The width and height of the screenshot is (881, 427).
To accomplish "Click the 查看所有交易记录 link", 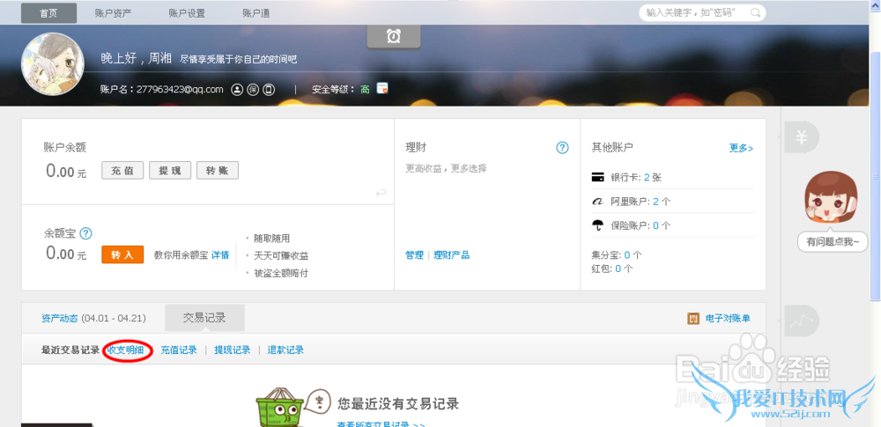I will (381, 424).
